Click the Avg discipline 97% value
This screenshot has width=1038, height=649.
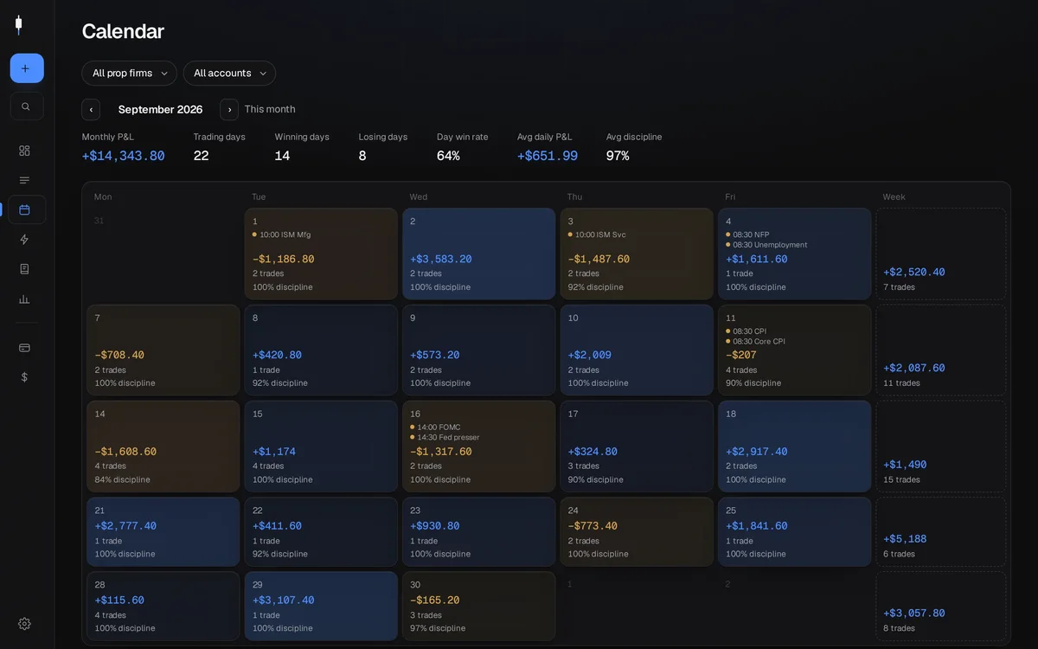618,156
